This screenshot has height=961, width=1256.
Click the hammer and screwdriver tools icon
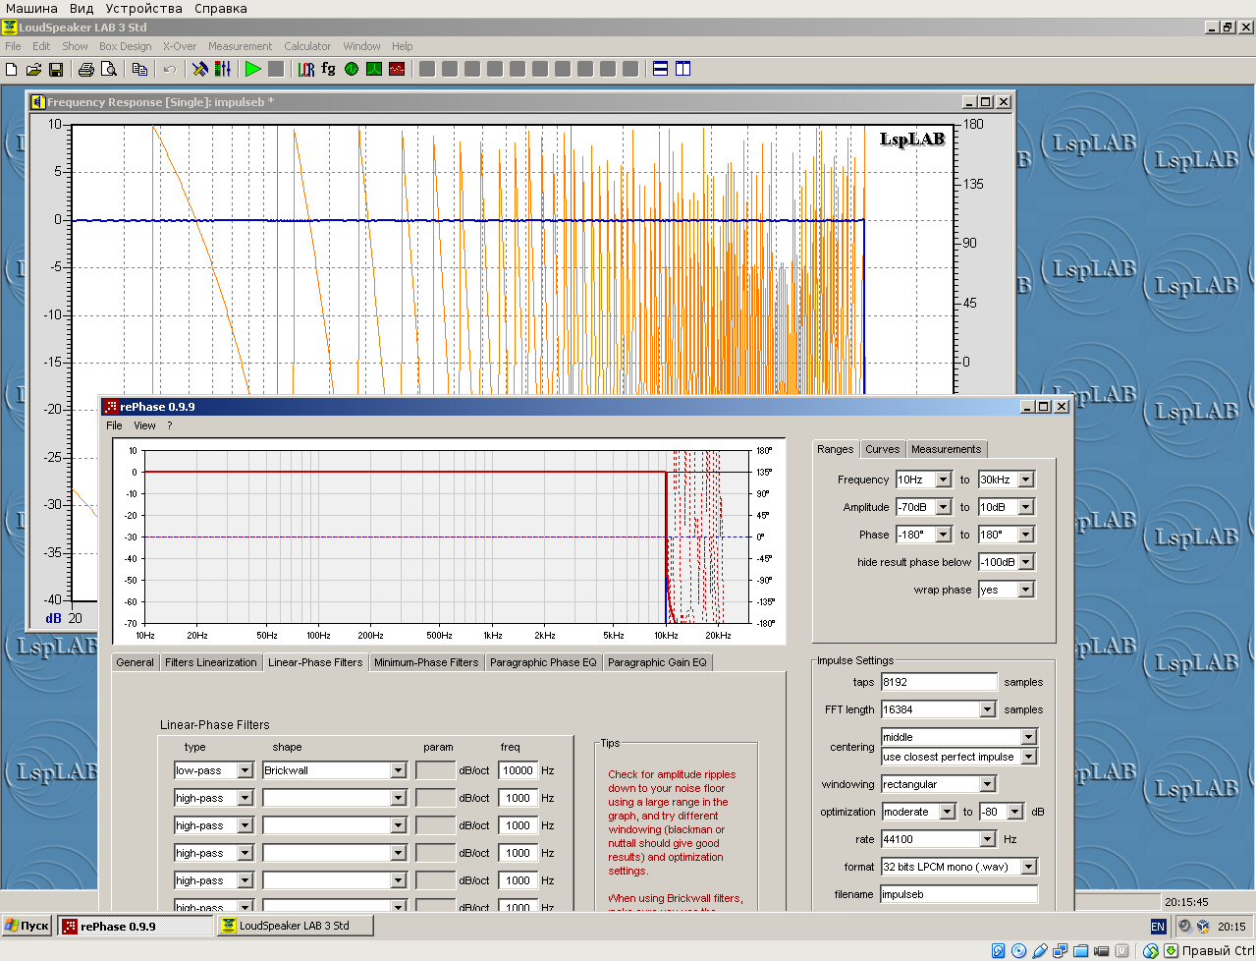[200, 69]
